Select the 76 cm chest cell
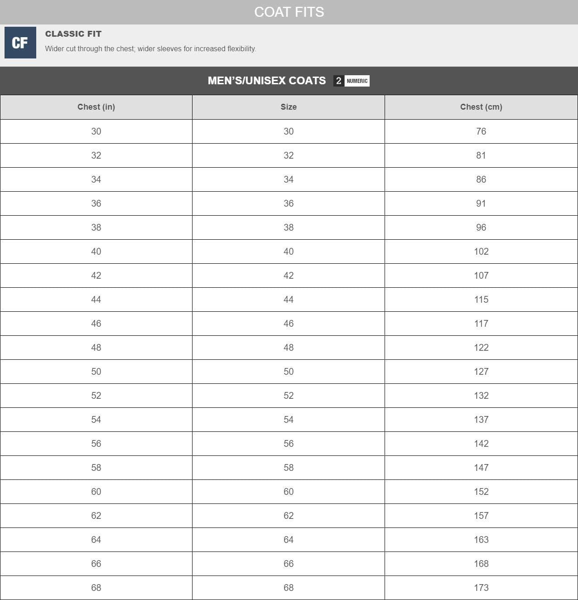Viewport: 578px width, 600px height. coord(481,131)
